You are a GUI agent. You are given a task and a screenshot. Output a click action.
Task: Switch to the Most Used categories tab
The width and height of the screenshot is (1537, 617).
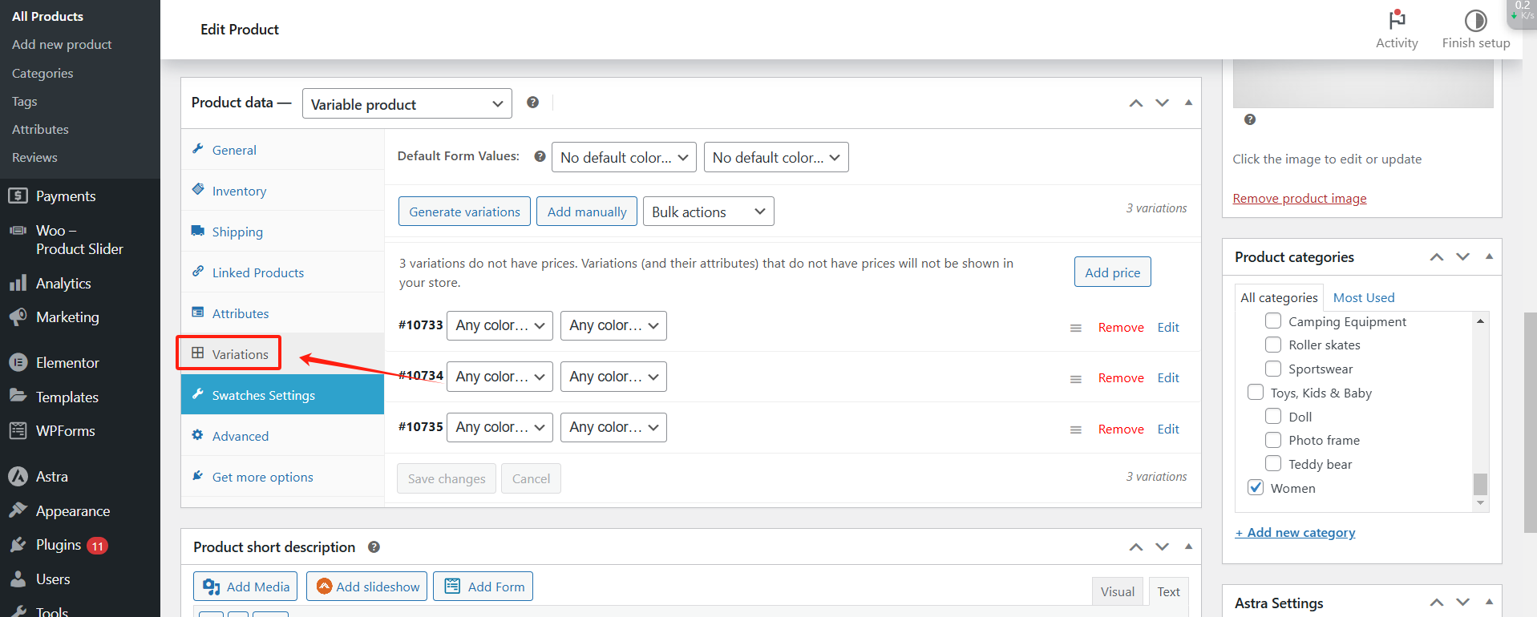[x=1363, y=297]
